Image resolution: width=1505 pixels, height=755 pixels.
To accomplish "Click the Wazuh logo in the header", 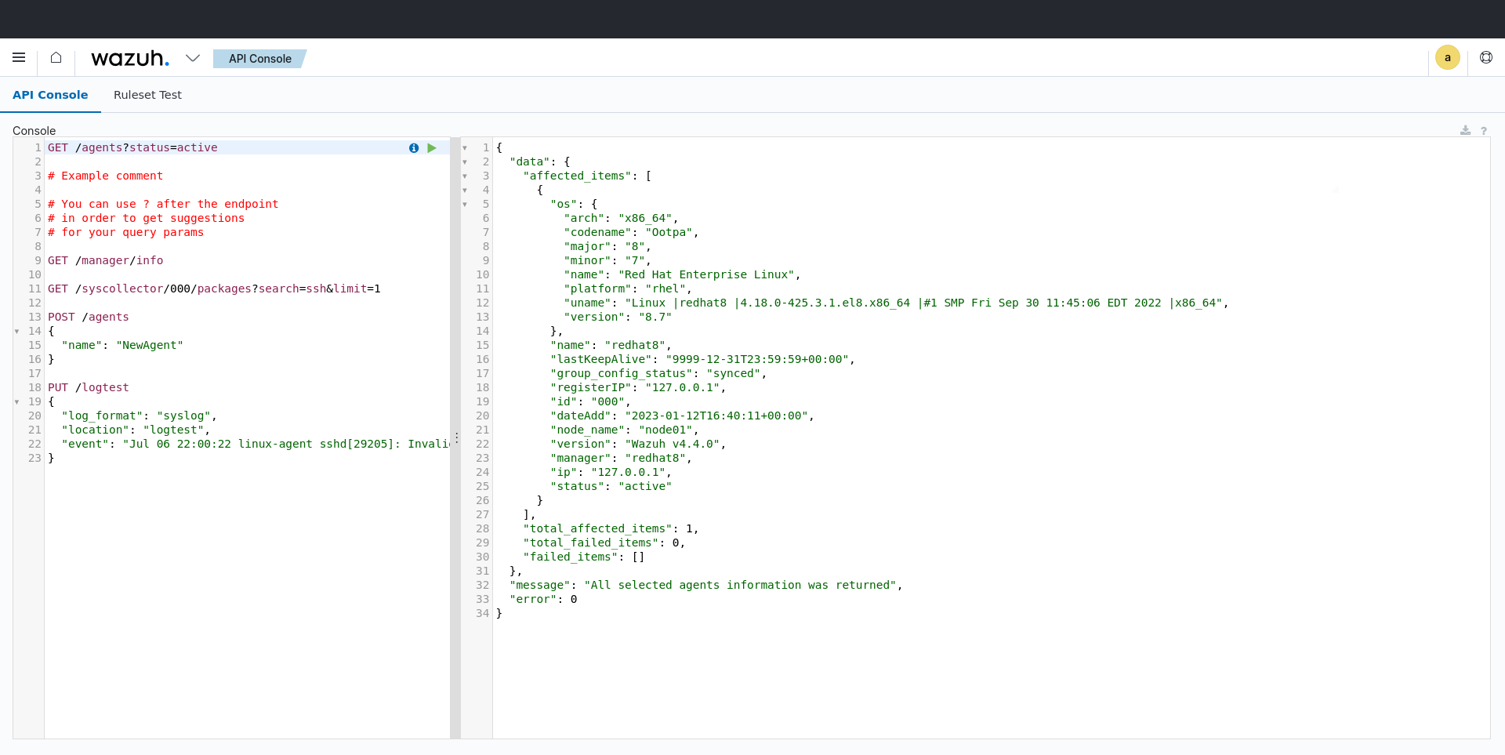I will (130, 58).
